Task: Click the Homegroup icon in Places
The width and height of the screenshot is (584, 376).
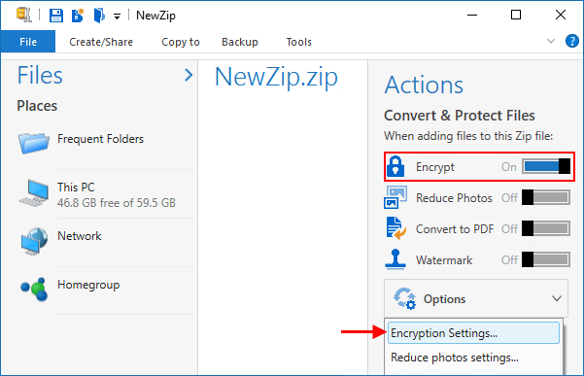Action: click(x=34, y=289)
